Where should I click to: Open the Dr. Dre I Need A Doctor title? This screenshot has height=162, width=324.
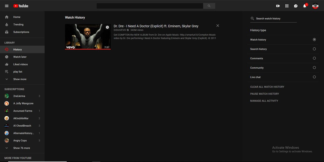tap(156, 26)
